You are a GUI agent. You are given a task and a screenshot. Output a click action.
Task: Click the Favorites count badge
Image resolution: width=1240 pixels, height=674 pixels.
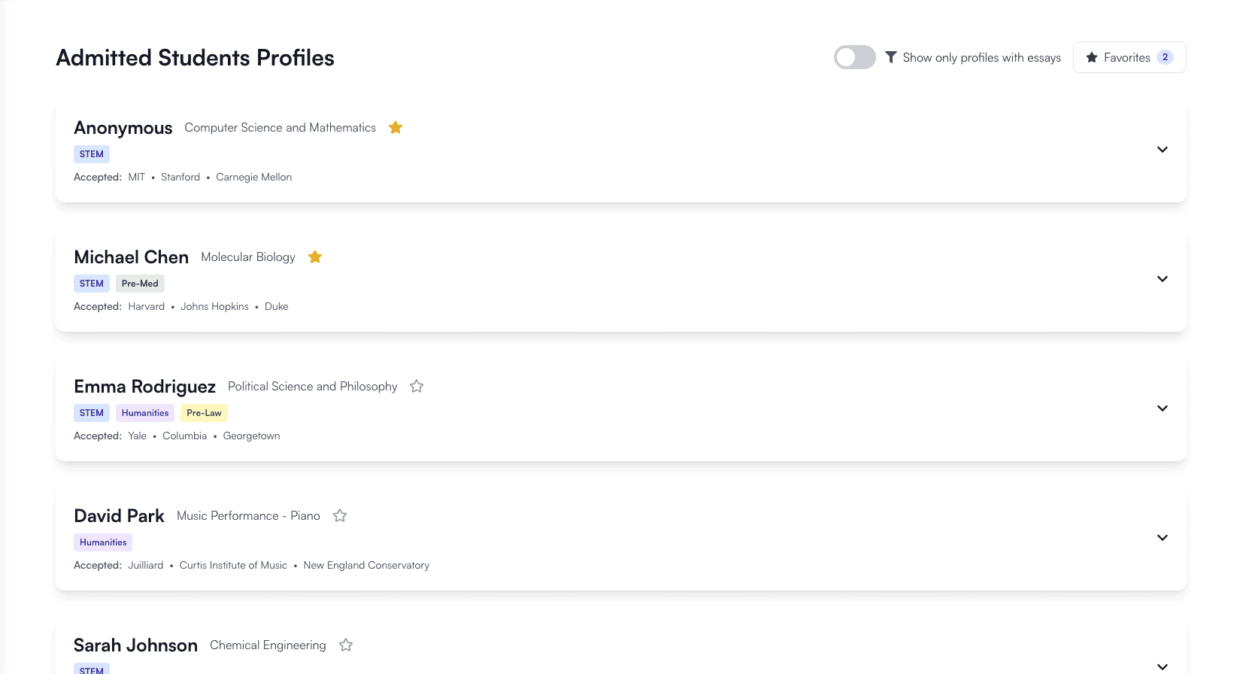click(1165, 57)
